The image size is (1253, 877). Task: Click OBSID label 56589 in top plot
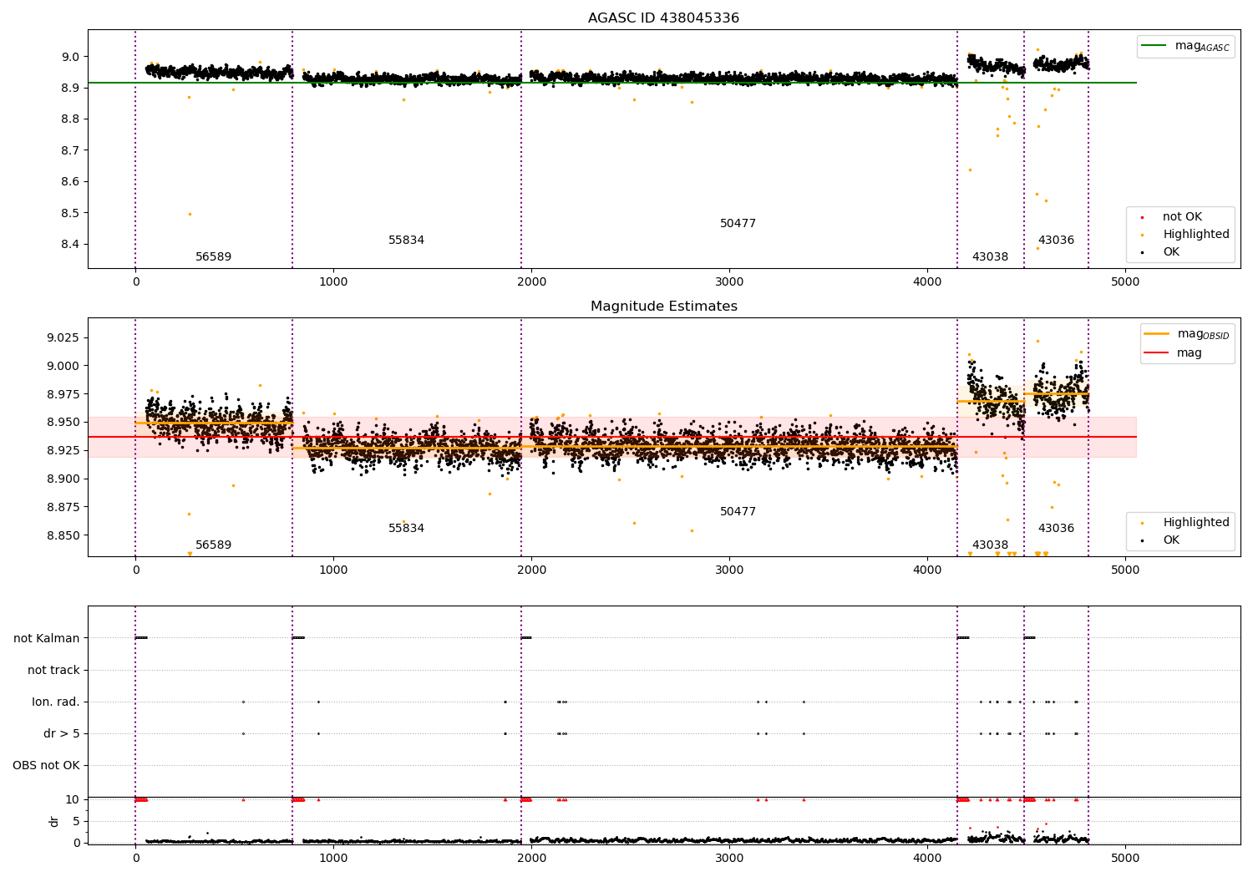point(213,257)
